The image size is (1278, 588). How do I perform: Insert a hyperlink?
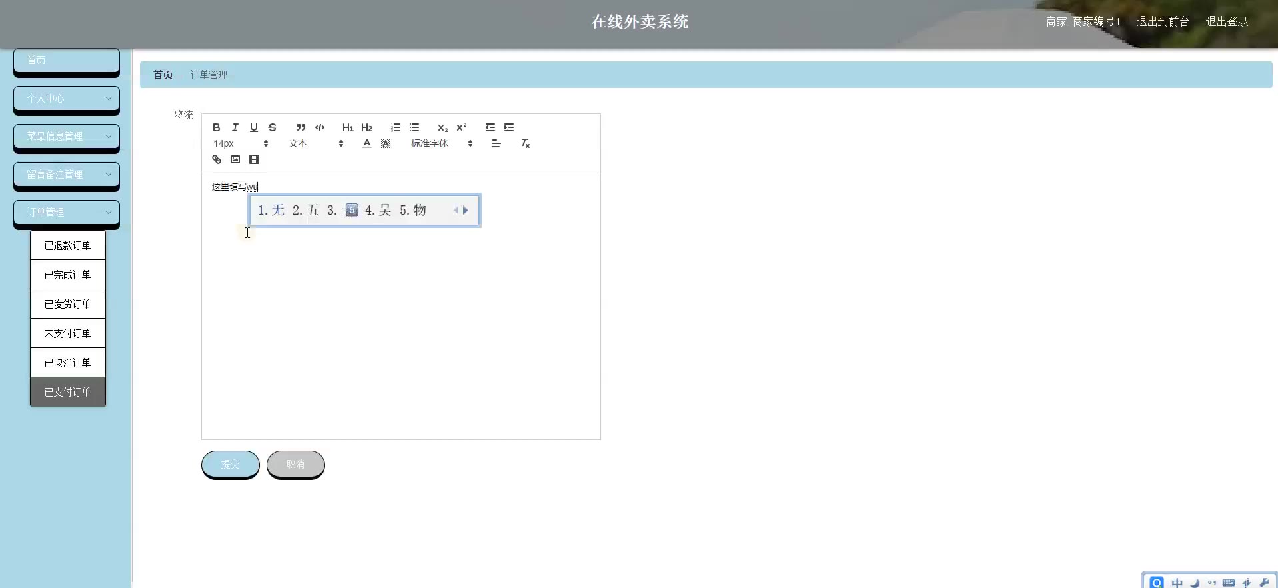(x=216, y=159)
